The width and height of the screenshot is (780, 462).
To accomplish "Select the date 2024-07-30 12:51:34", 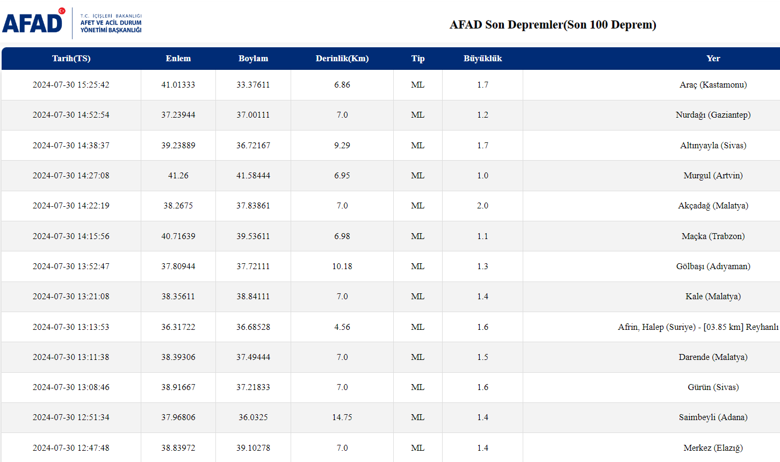I will click(x=71, y=417).
